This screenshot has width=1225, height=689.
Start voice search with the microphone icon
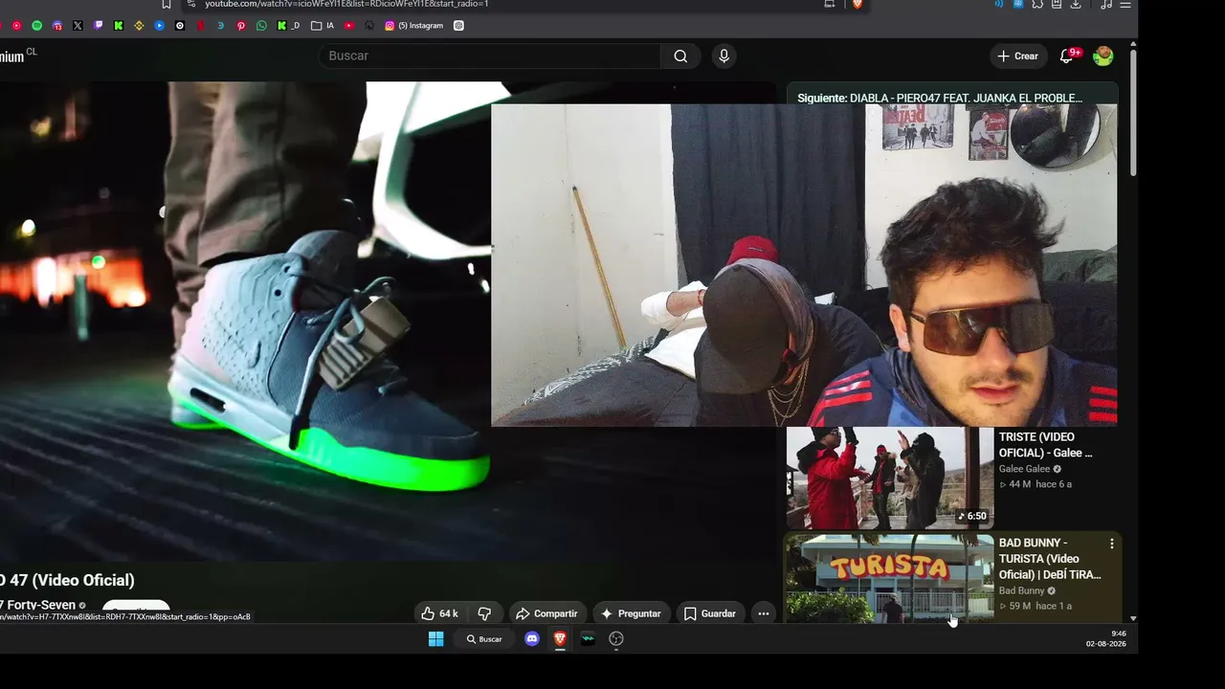point(724,56)
